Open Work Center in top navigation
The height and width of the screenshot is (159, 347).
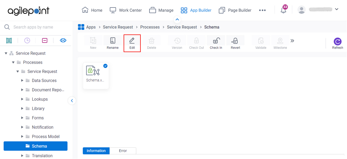click(126, 10)
